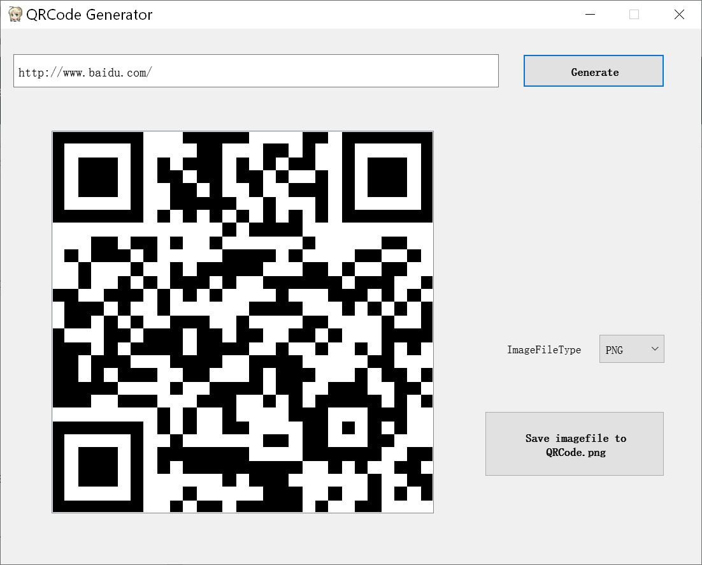Open the ImageFileType PNG dropdown
This screenshot has width=702, height=565.
tap(632, 349)
